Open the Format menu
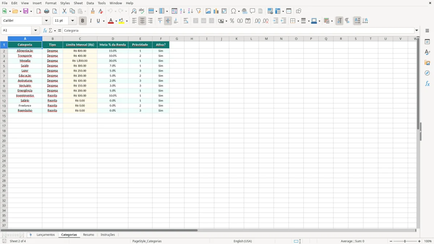The height and width of the screenshot is (244, 434). point(51,3)
